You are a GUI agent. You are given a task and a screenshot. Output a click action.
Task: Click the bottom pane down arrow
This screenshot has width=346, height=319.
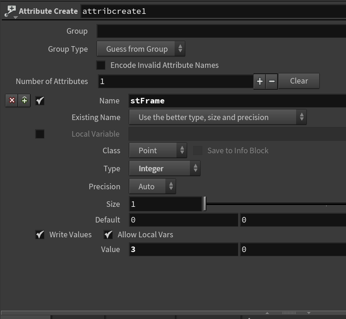309,313
